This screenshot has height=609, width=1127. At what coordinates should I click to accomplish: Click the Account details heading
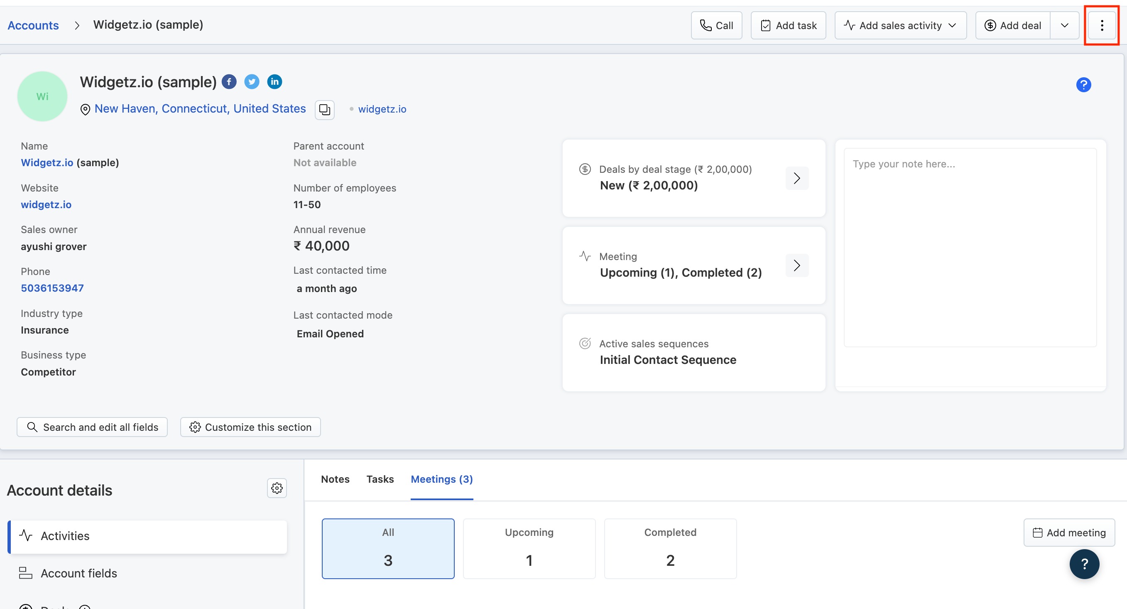click(x=60, y=491)
